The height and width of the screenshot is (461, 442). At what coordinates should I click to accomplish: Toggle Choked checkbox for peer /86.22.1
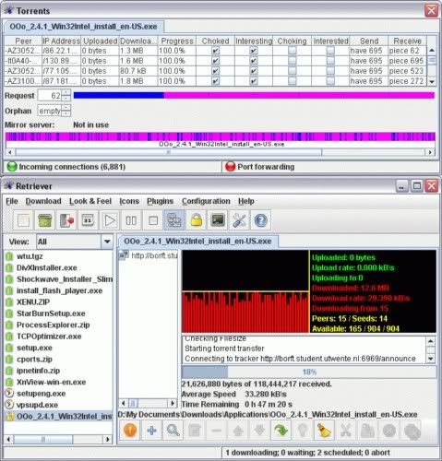click(x=216, y=51)
